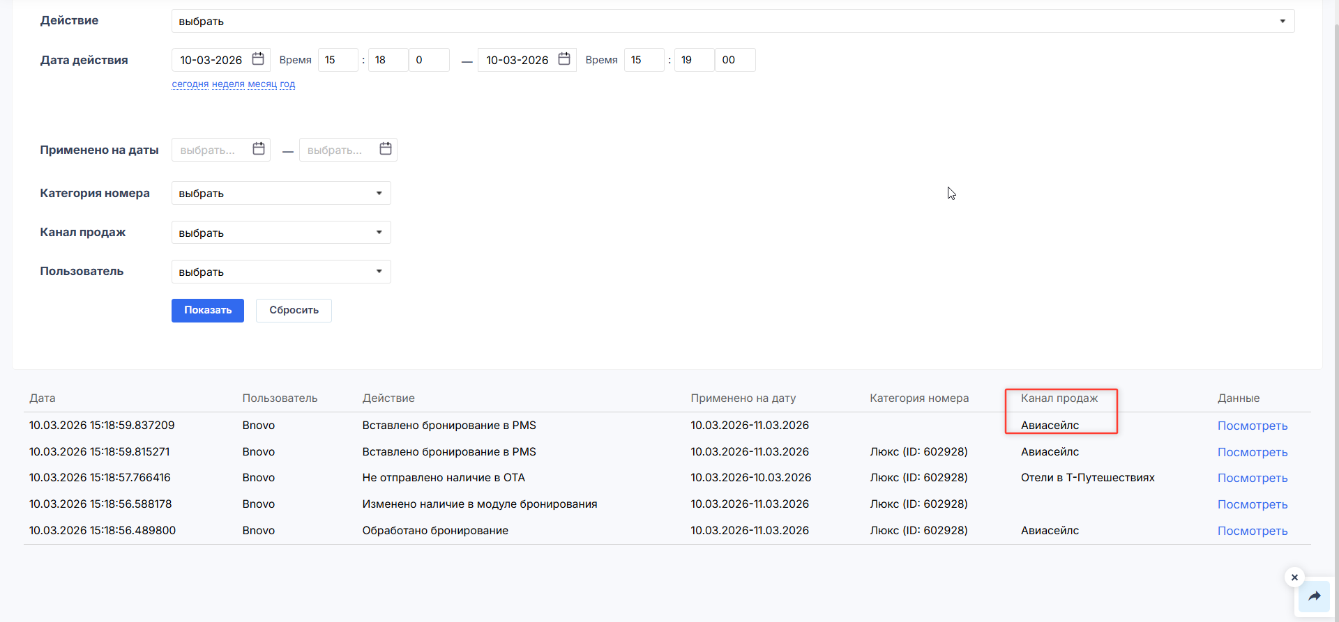
Task: Open the Категория номера dropdown
Action: pos(281,193)
